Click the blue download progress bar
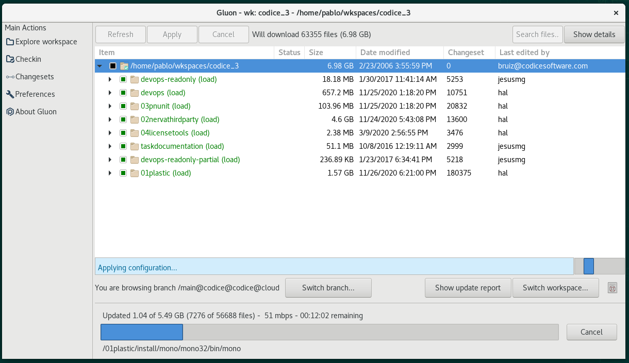This screenshot has width=629, height=363. click(x=141, y=332)
